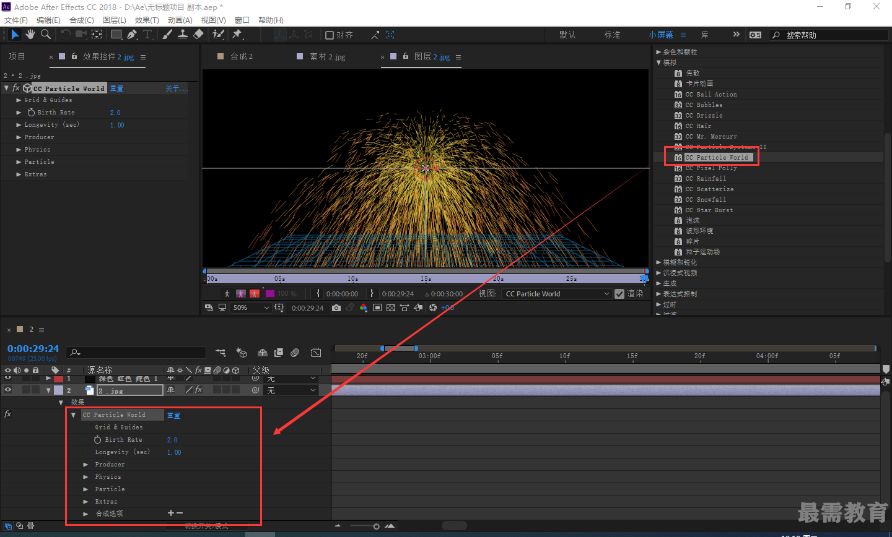Open the composition mini-flowchart icon in timeline
Viewport: 892px width, 537px height.
click(221, 353)
